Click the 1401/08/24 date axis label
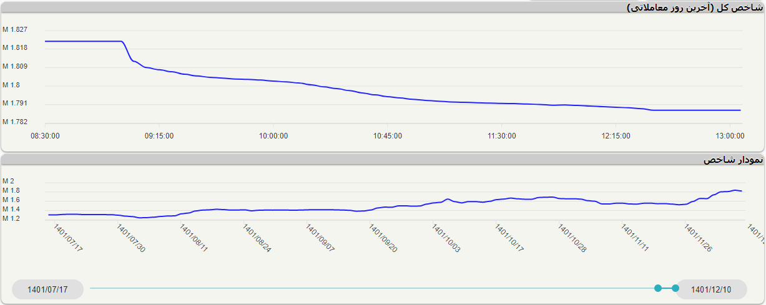Image resolution: width=766 pixels, height=305 pixels. coord(257,238)
